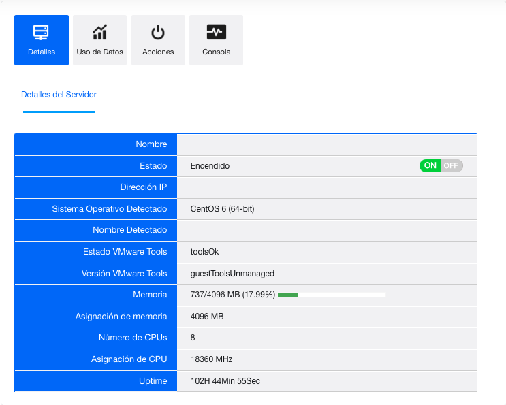Click the toolsOk status value
The height and width of the screenshot is (405, 506).
coord(204,252)
